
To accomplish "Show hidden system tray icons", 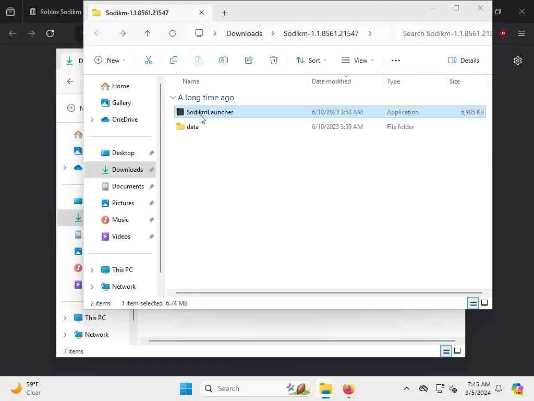I will click(x=406, y=388).
